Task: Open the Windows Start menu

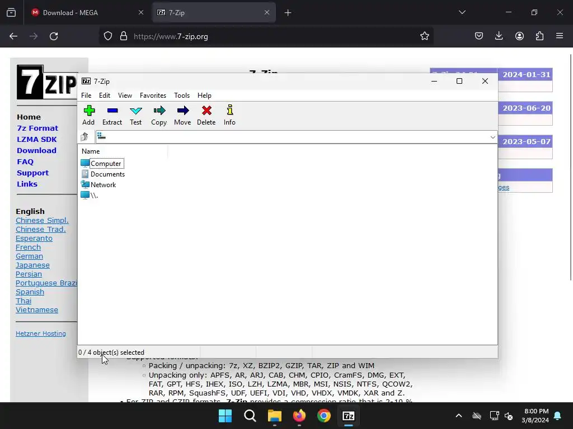Action: [x=225, y=416]
